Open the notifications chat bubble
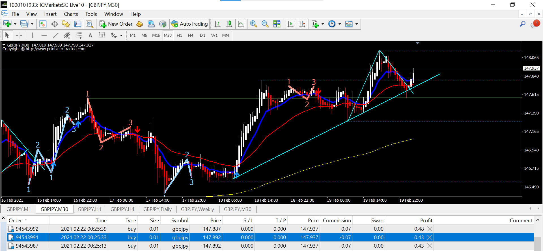The height and width of the screenshot is (251, 543). (535, 24)
